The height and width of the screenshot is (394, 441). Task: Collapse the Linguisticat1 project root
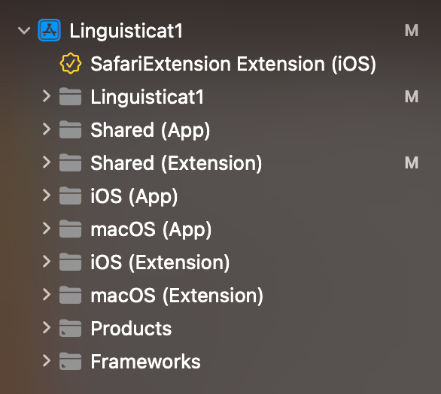[24, 30]
